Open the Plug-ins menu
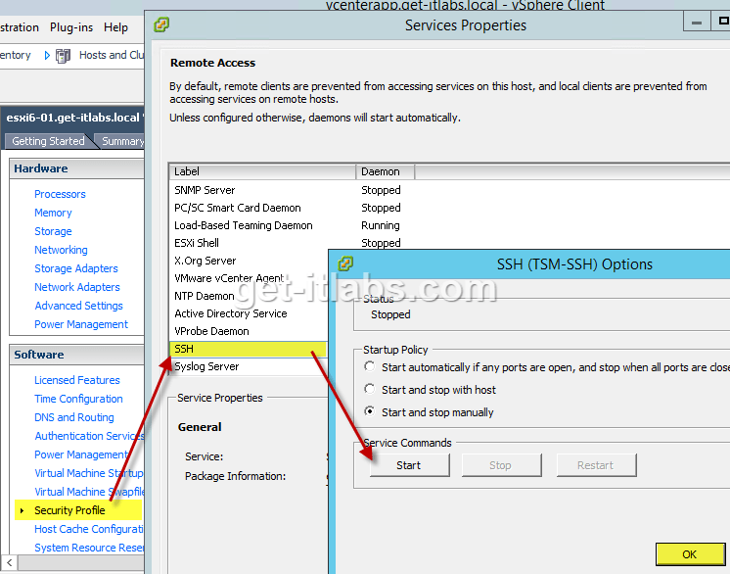This screenshot has width=730, height=574. click(x=71, y=27)
